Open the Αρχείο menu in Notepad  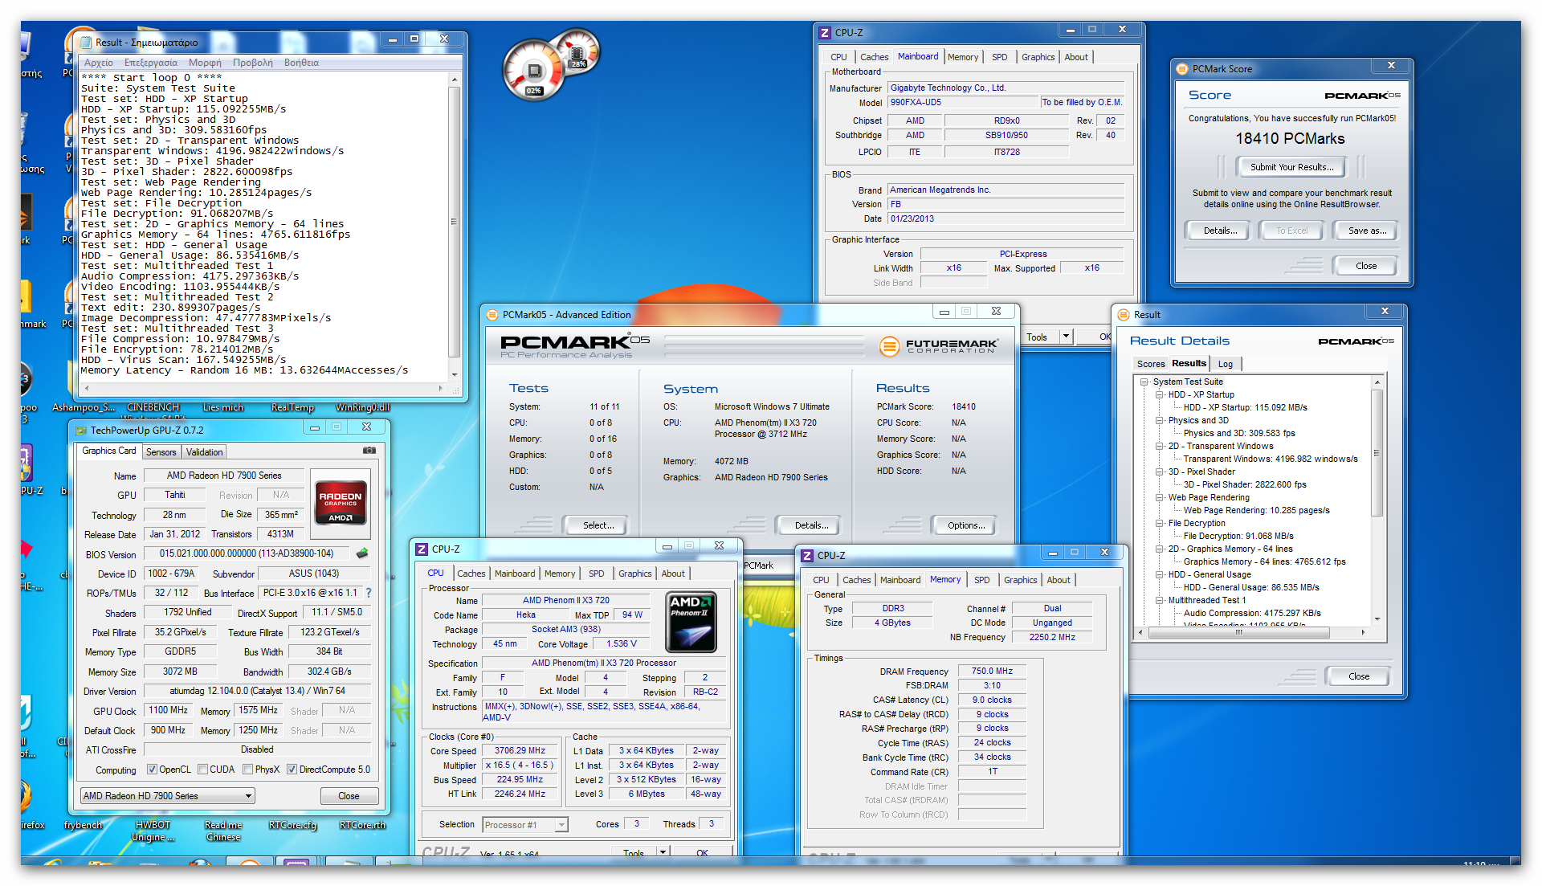pyautogui.click(x=99, y=63)
